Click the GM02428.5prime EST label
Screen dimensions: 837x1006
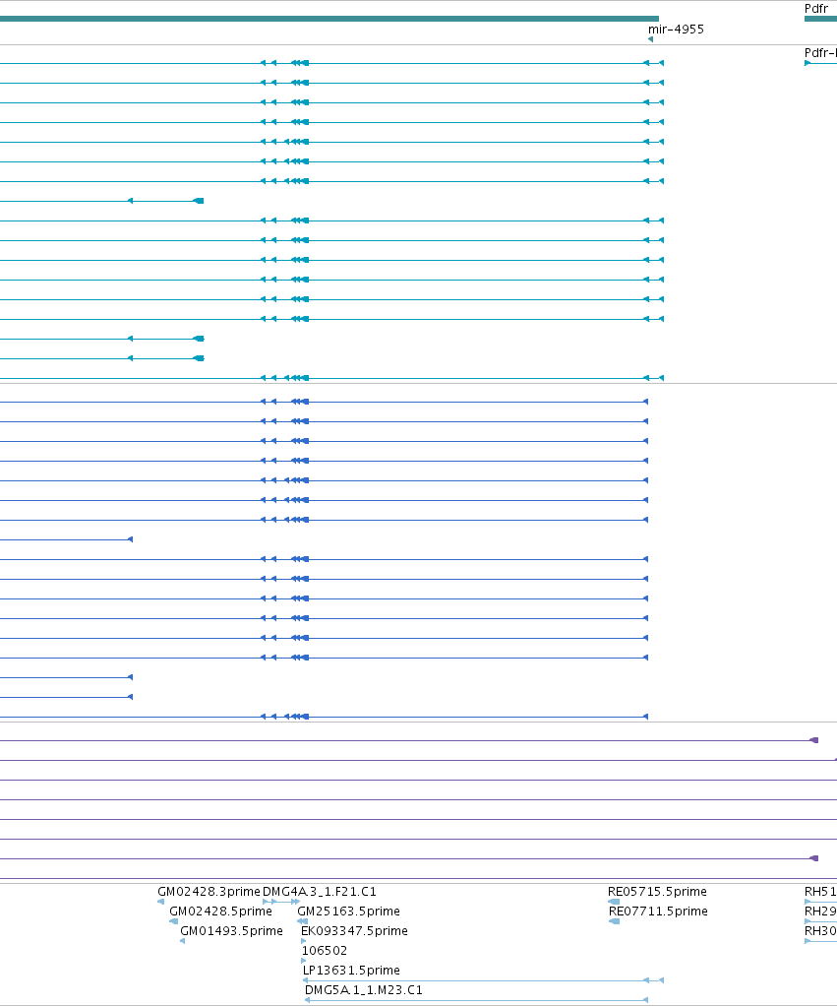click(220, 912)
